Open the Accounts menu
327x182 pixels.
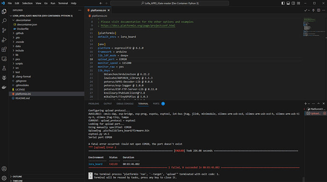point(4,169)
